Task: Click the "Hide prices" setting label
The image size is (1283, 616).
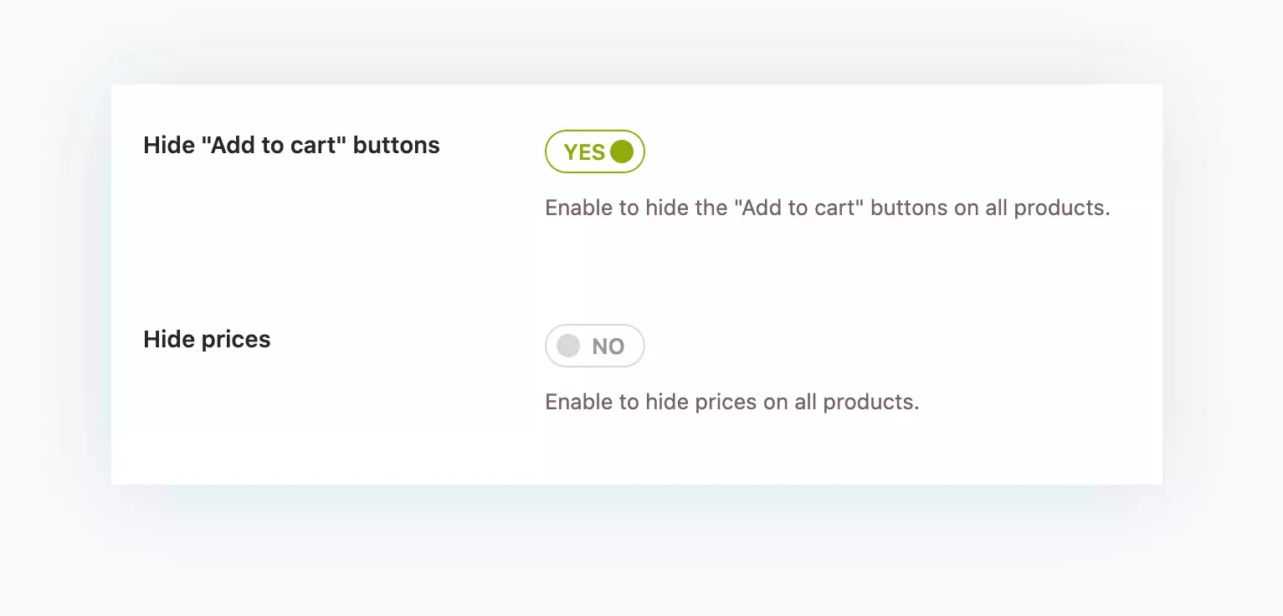Action: [x=207, y=339]
